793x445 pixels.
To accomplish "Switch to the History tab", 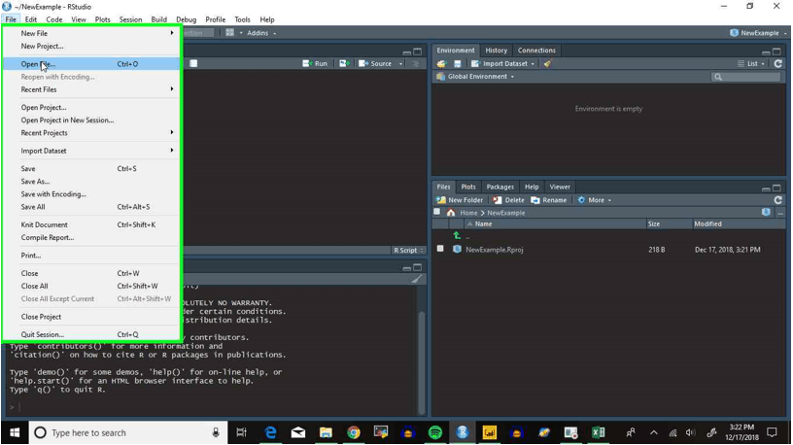I will point(497,51).
